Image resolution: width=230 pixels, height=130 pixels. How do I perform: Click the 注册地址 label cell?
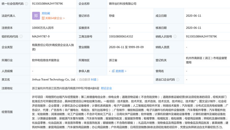point(15,88)
